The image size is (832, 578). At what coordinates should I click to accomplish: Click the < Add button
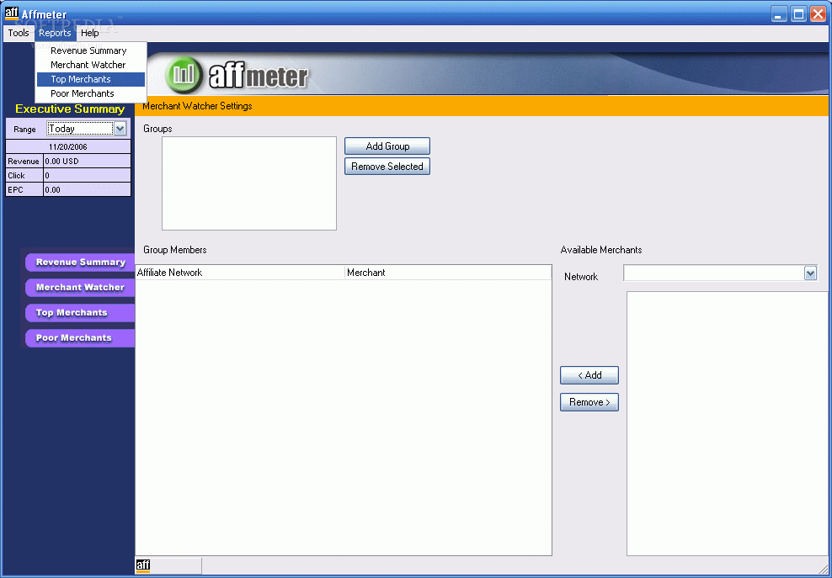pyautogui.click(x=589, y=375)
